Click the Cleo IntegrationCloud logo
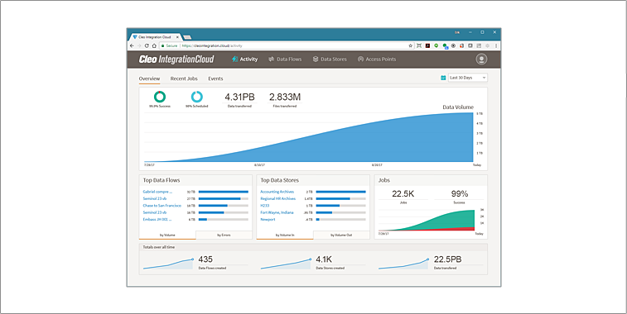This screenshot has width=627, height=314. 176,59
